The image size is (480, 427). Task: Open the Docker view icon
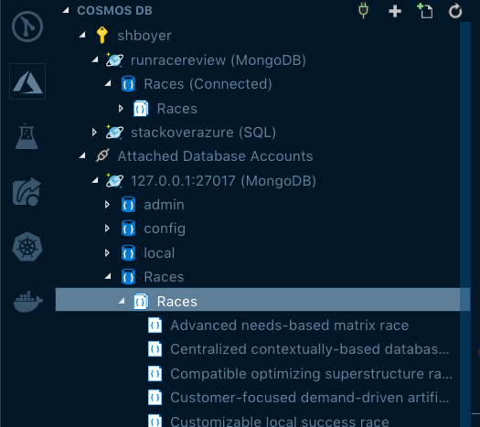click(27, 302)
